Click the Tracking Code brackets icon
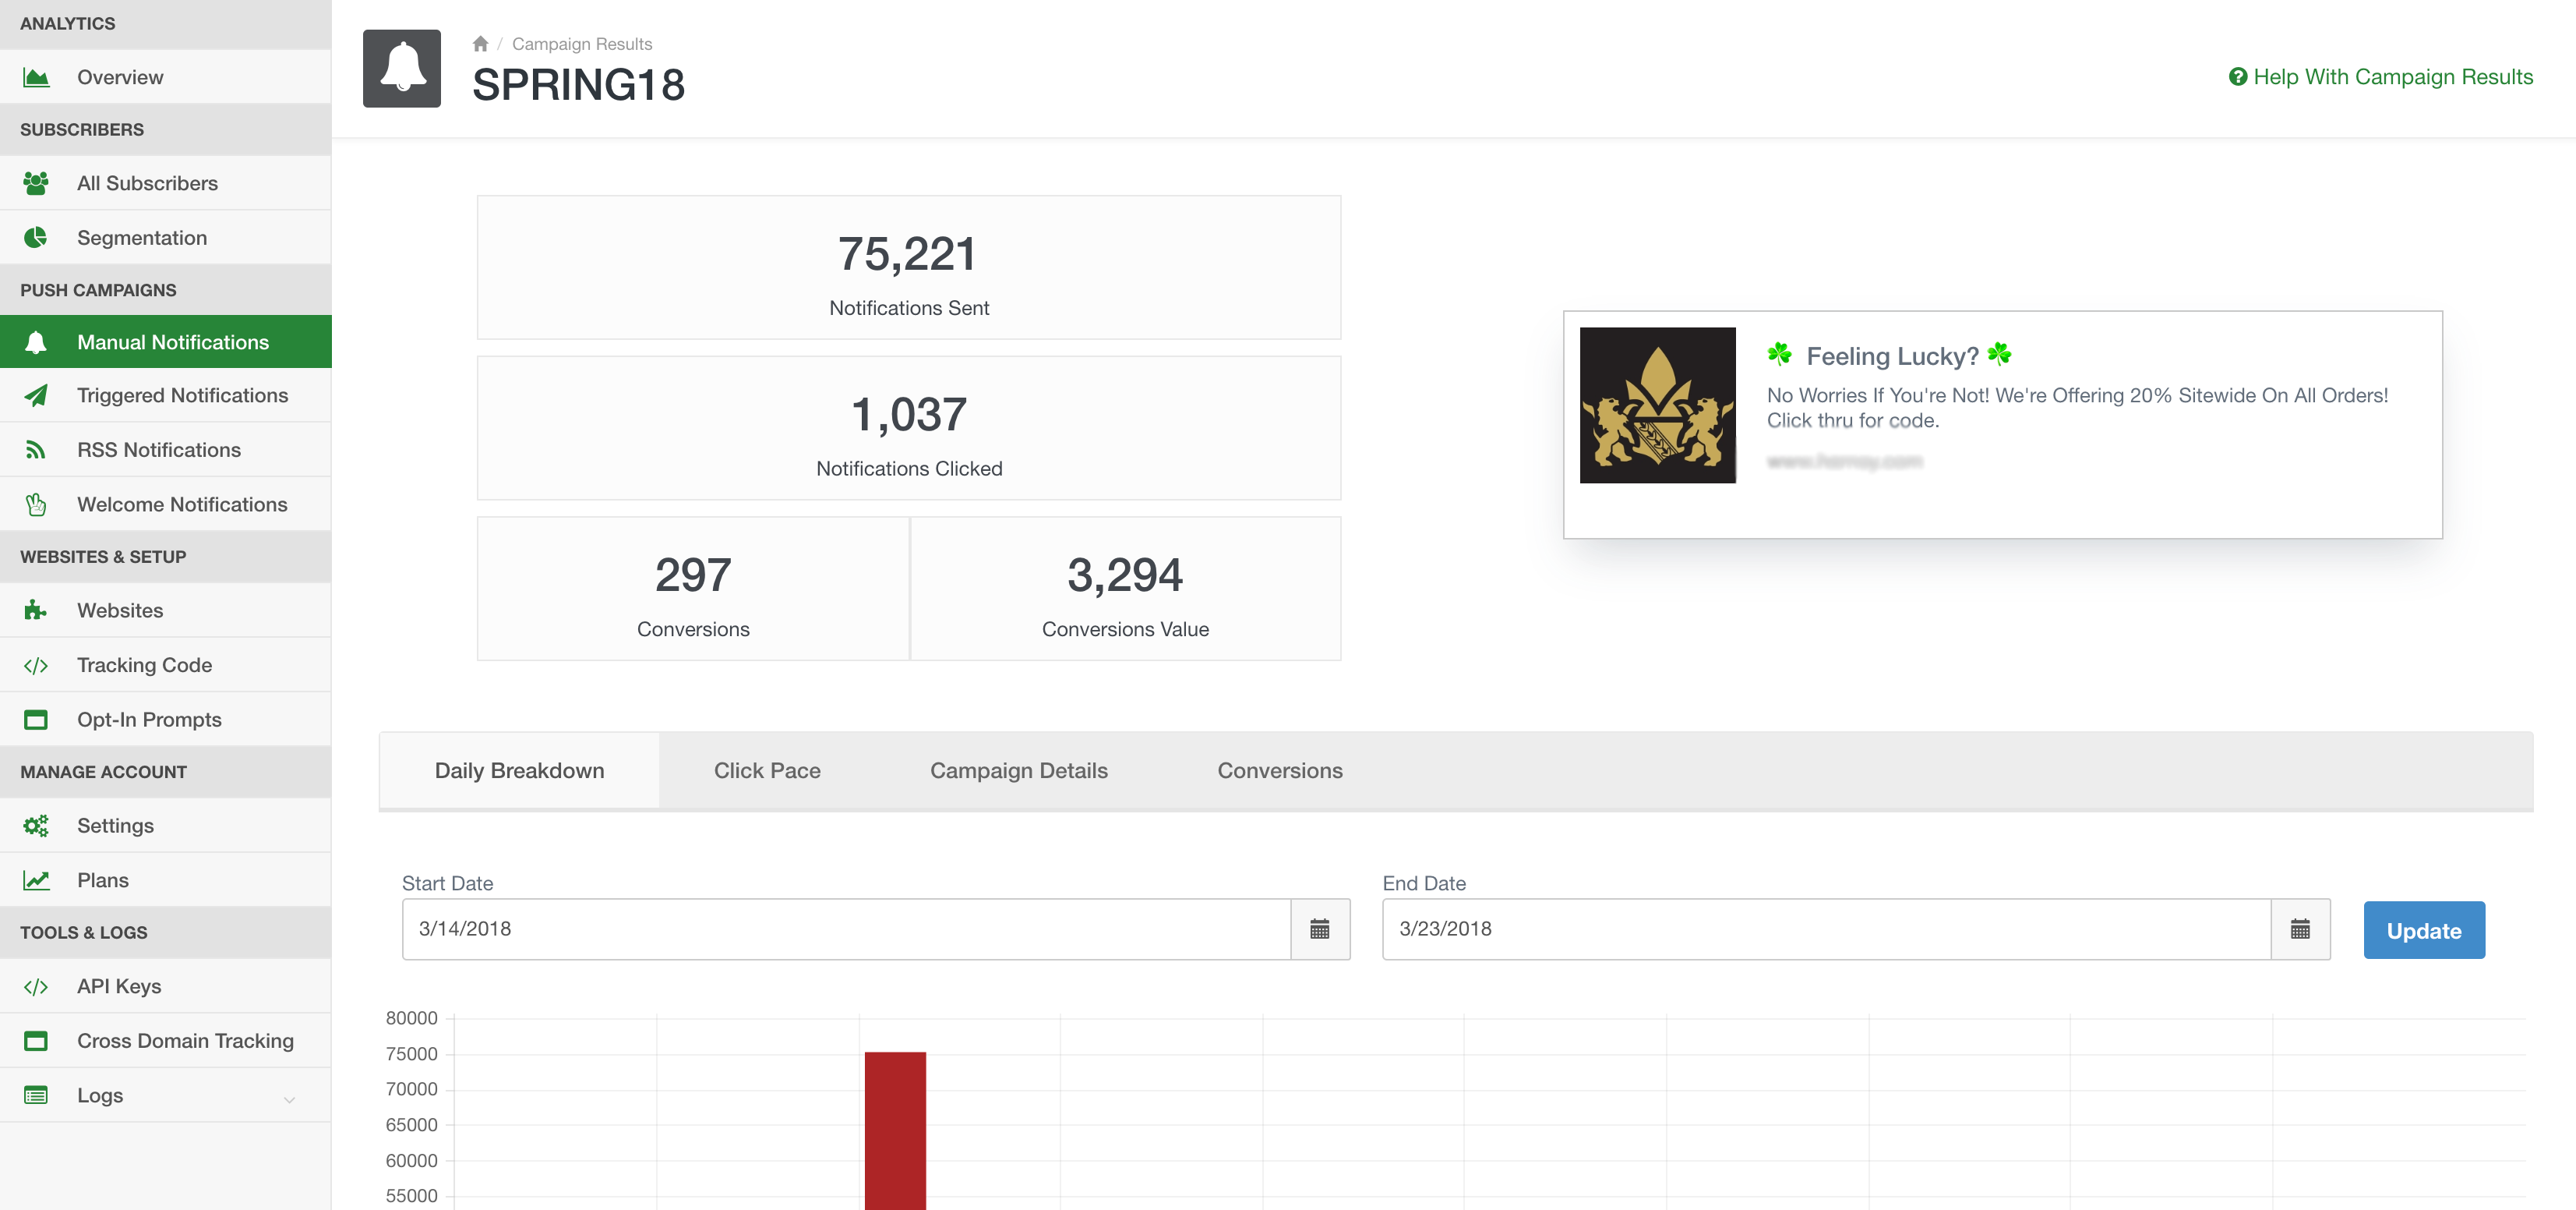The width and height of the screenshot is (2576, 1210). pyautogui.click(x=36, y=666)
